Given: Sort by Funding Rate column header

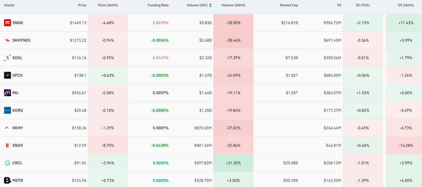Looking at the screenshot, I should [158, 5].
